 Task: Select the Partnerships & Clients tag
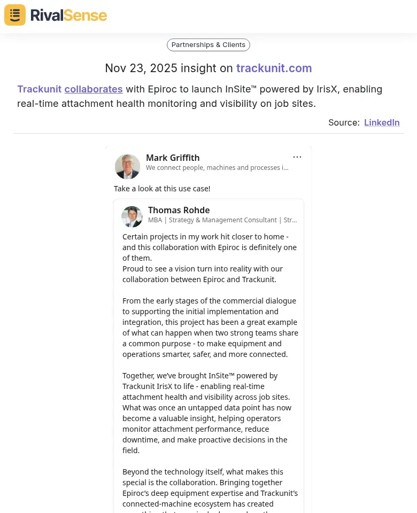(x=208, y=44)
